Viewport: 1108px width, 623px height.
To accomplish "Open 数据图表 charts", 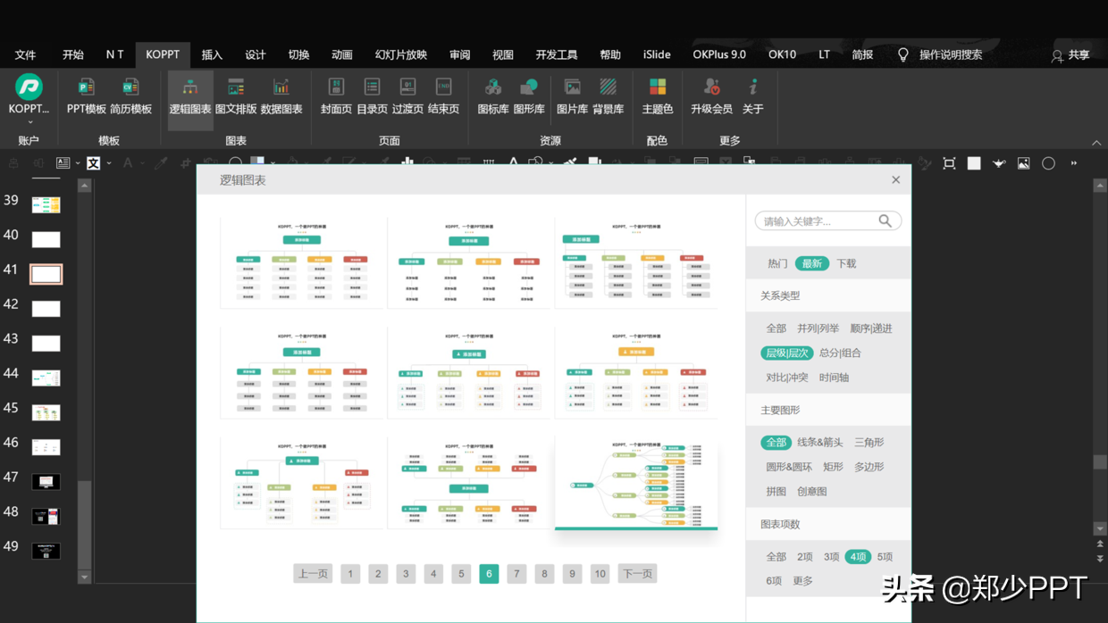I will 281,87.
